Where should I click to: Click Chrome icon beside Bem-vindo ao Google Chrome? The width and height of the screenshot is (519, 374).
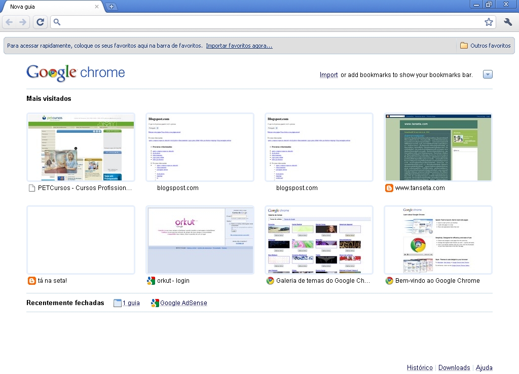[x=389, y=281]
